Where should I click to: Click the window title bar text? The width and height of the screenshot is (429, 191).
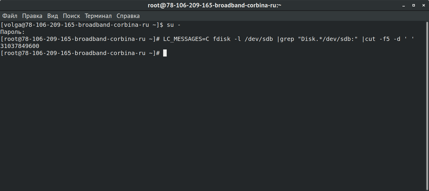214,5
